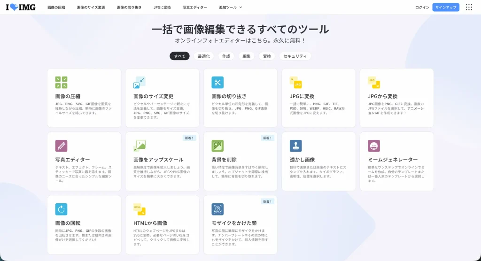Click the サインアップ button

pyautogui.click(x=445, y=7)
